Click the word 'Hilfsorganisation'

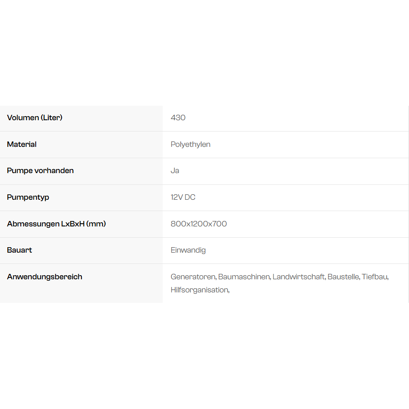coord(199,290)
